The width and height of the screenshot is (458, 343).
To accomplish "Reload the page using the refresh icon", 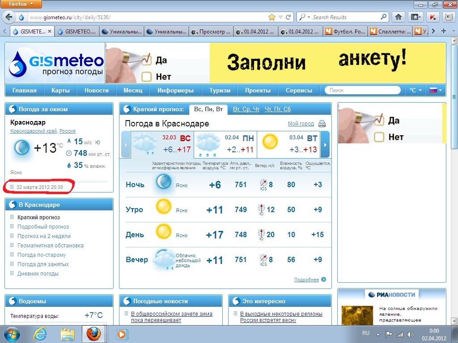I will coord(288,17).
